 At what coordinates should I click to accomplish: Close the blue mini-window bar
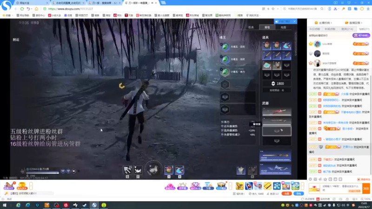pos(294,21)
